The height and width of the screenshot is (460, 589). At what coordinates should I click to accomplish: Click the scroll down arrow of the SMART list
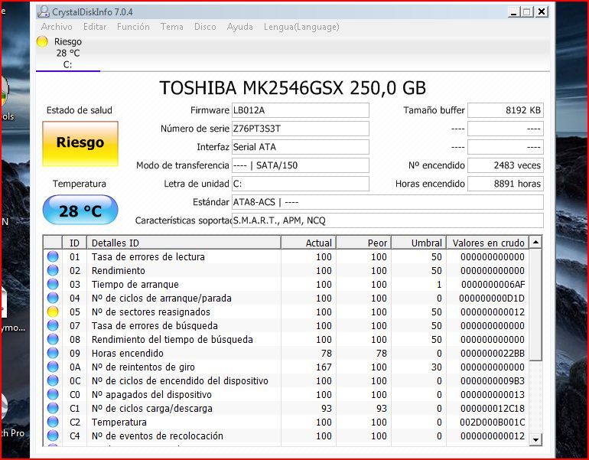[x=535, y=439]
